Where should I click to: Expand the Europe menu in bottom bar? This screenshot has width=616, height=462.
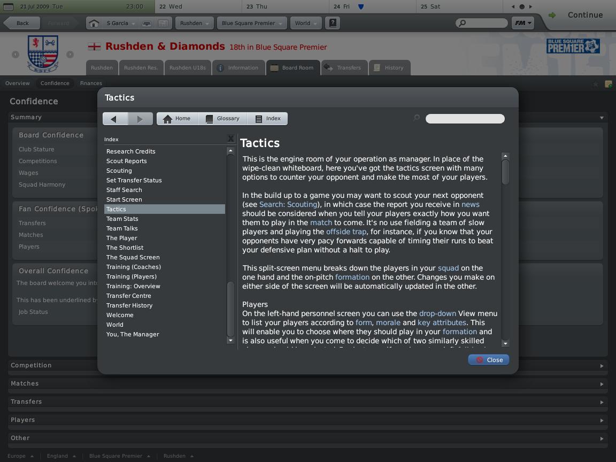click(21, 456)
